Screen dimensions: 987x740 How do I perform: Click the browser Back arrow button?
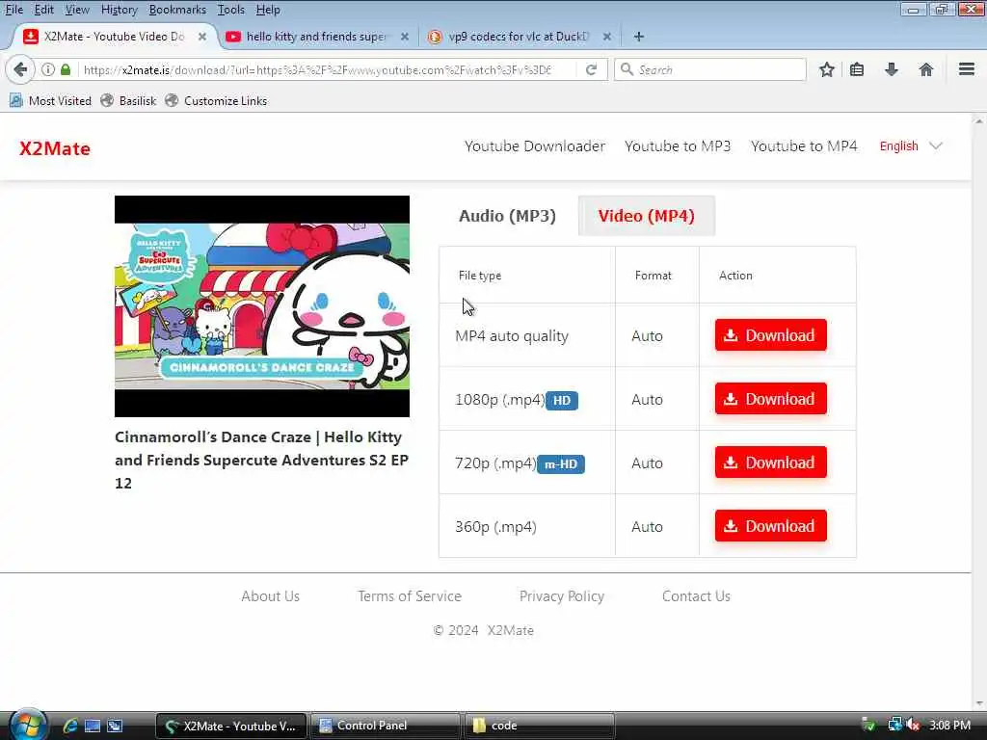(x=20, y=69)
